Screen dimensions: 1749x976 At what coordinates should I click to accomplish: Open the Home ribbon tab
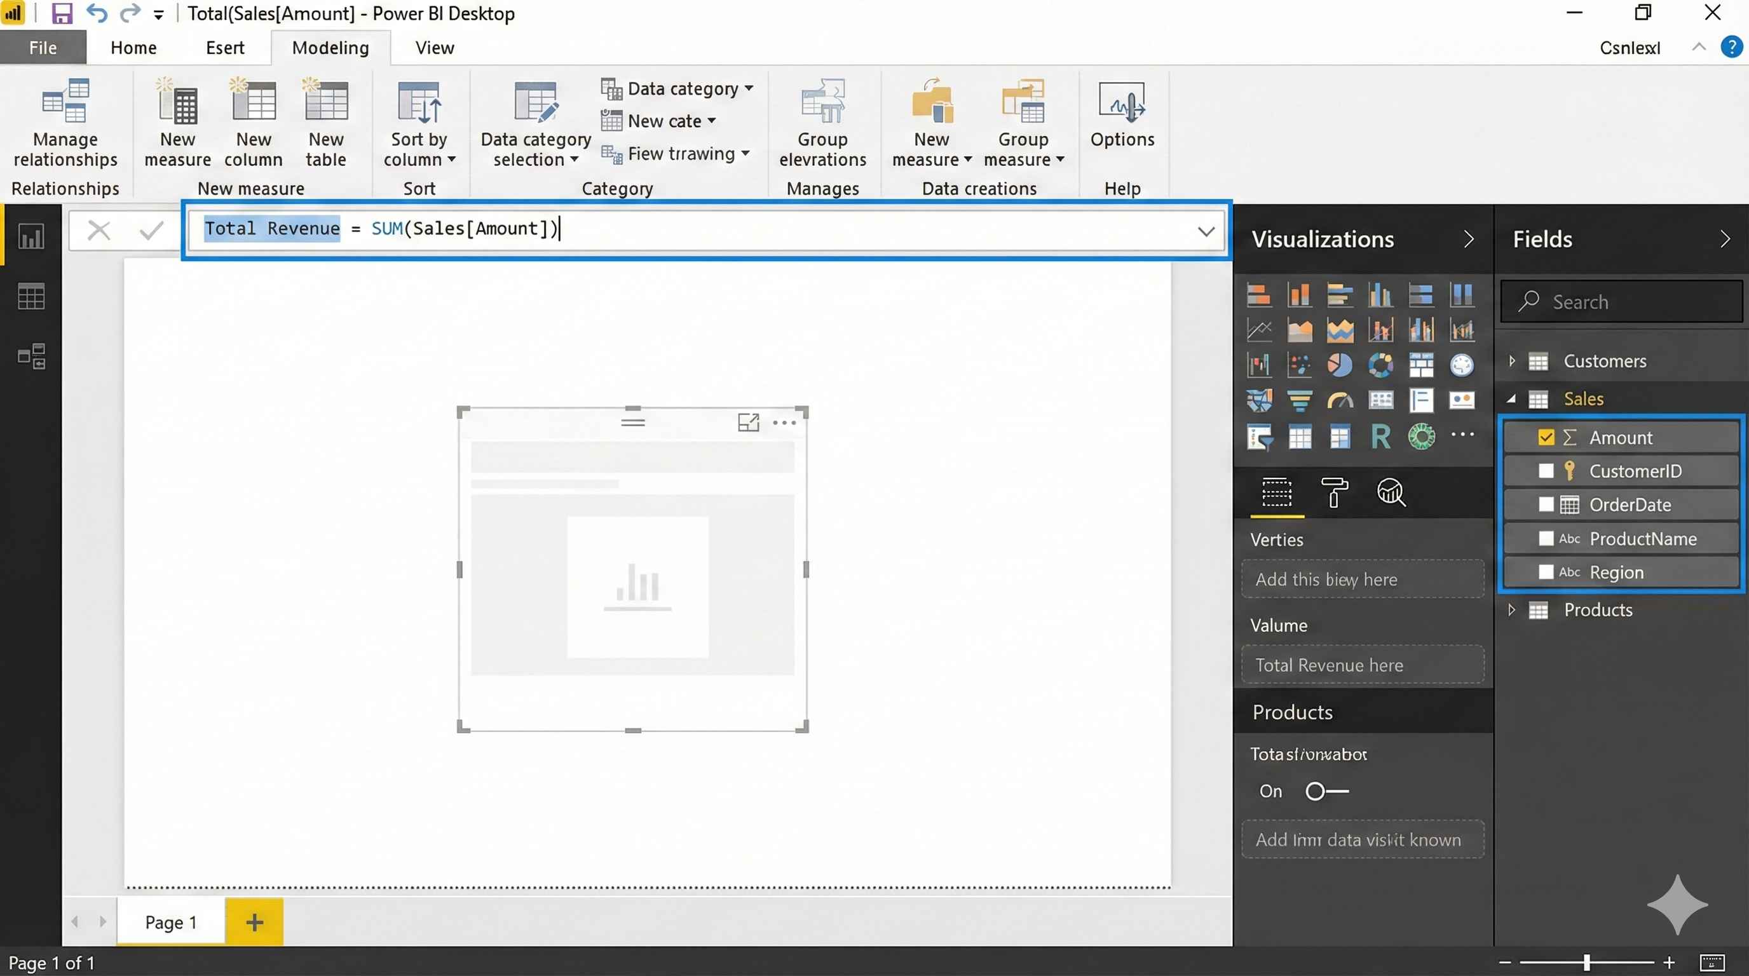tap(133, 48)
